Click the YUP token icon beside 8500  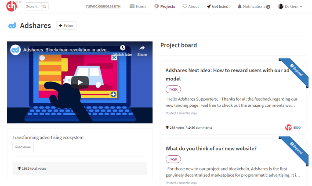(x=288, y=128)
